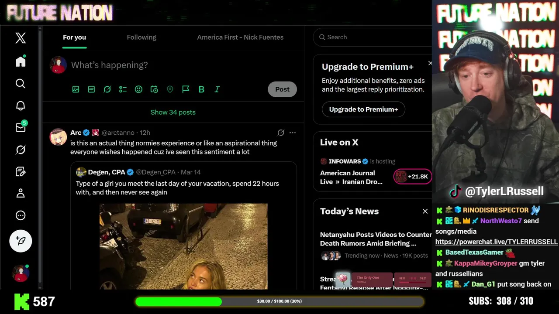The image size is (559, 314).
Task: Click Grok enhance icon in composer
Action: click(107, 89)
